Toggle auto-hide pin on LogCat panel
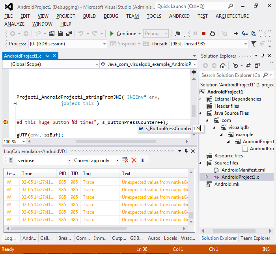The width and height of the screenshot is (276, 254). [x=186, y=151]
